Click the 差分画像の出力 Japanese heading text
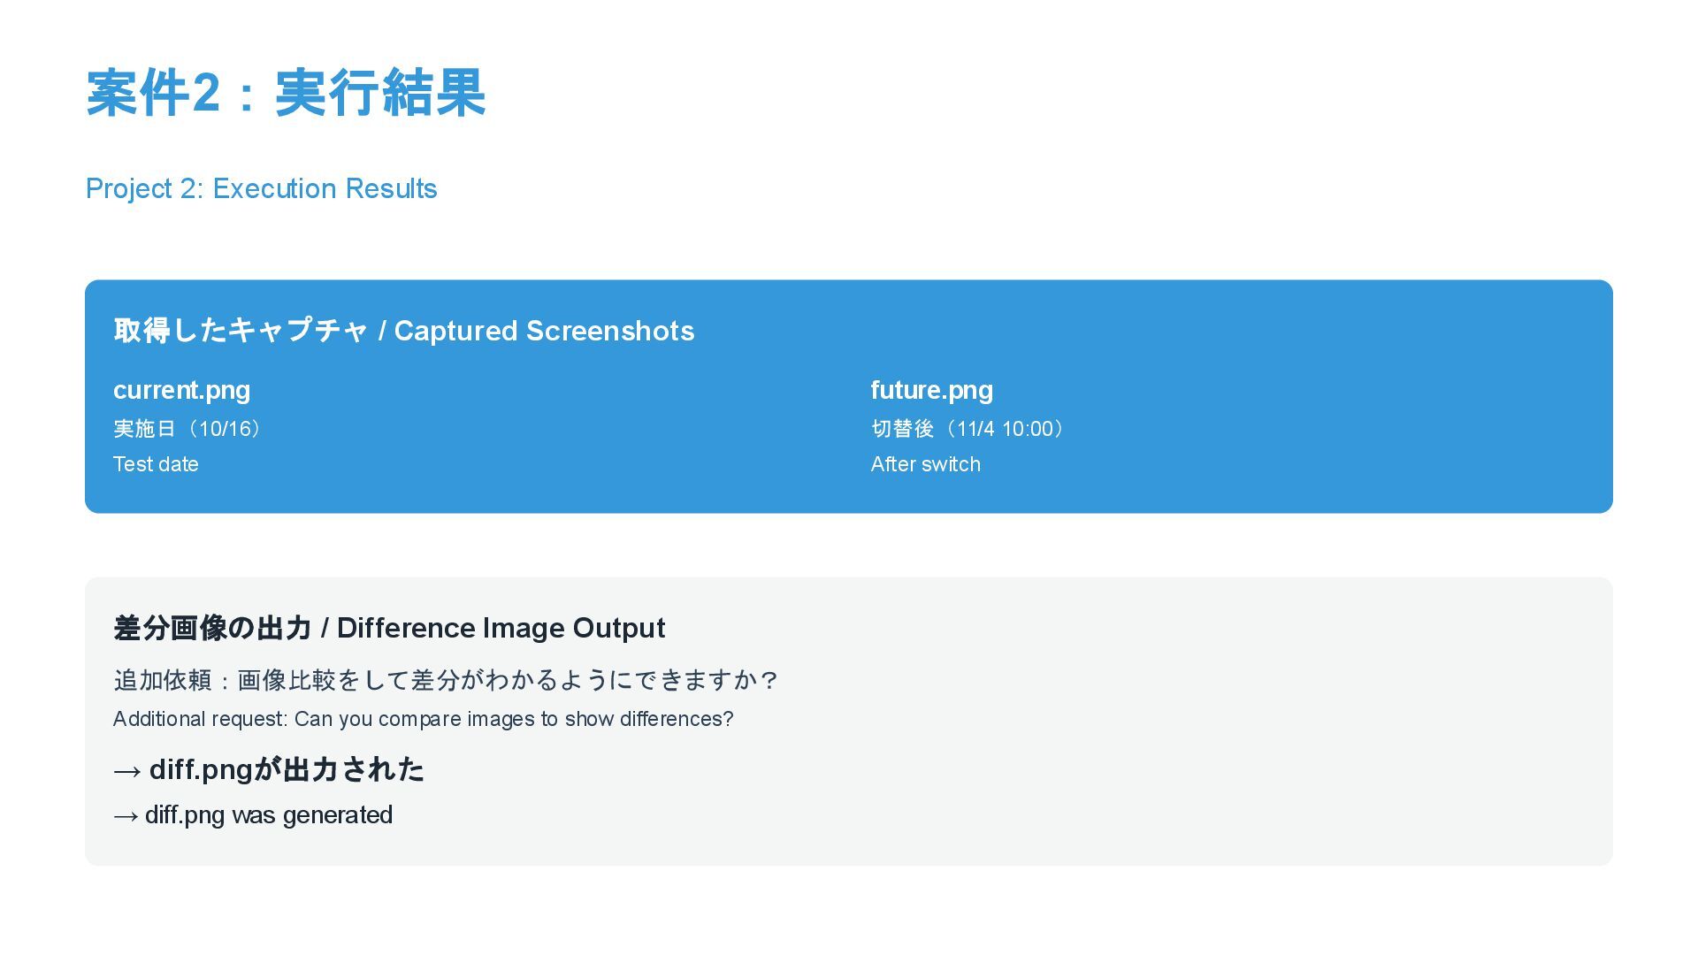Image resolution: width=1698 pixels, height=955 pixels. click(x=212, y=628)
